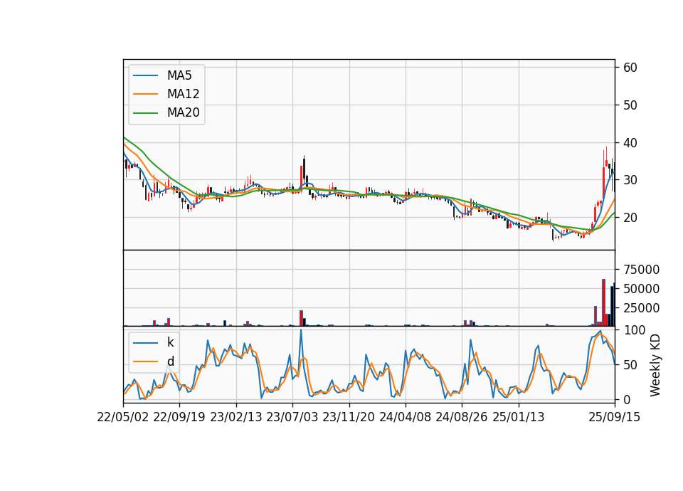Click the tallest red volume bar near 25/09
This screenshot has width=683, height=491.
tap(604, 302)
